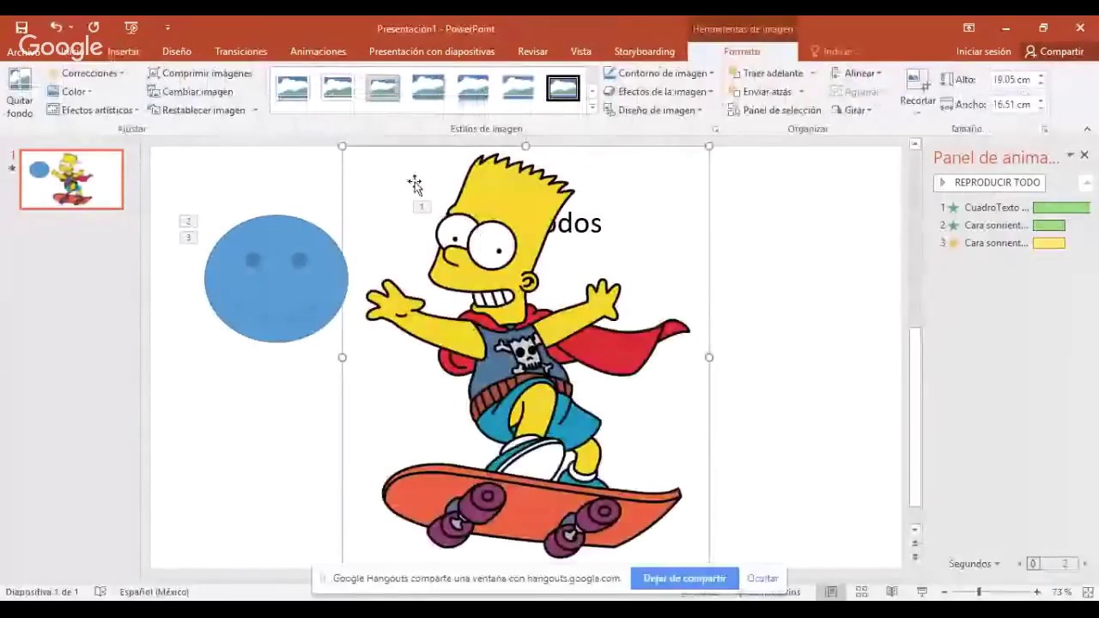
Task: Open the Efectos artísticos dropdown
Action: (x=92, y=110)
